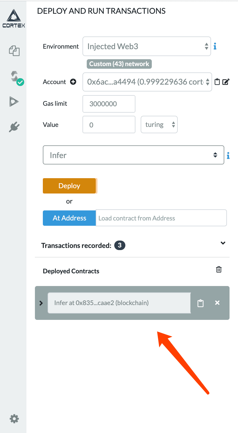
Task: Open the Infer contract dropdown
Action: tap(134, 155)
